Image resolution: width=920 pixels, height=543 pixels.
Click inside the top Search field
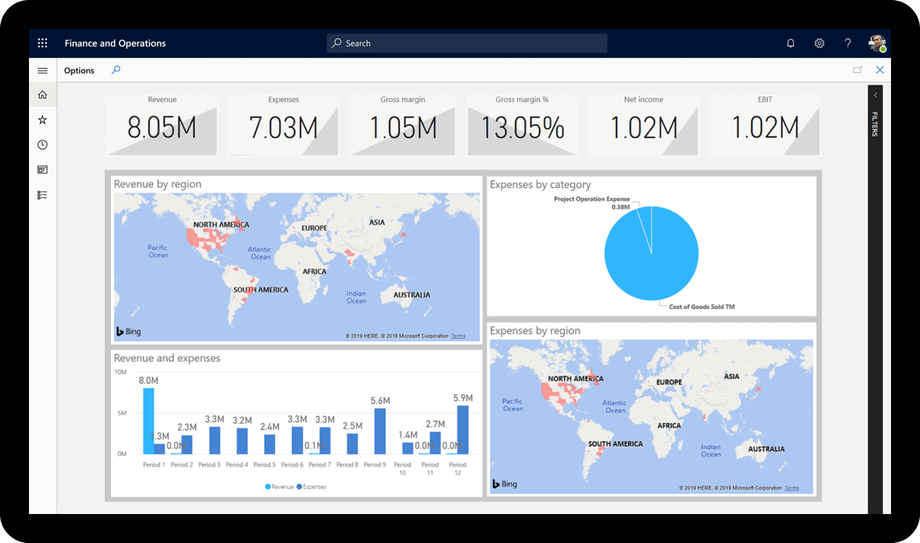(x=467, y=43)
